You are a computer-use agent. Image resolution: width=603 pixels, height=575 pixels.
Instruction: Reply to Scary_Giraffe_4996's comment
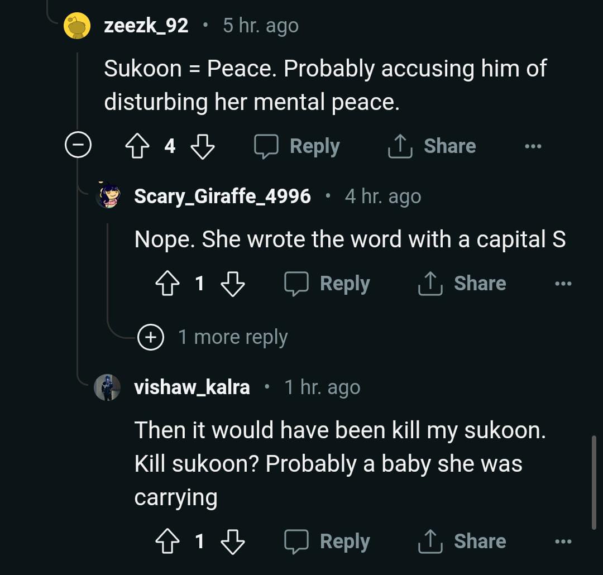tap(327, 284)
